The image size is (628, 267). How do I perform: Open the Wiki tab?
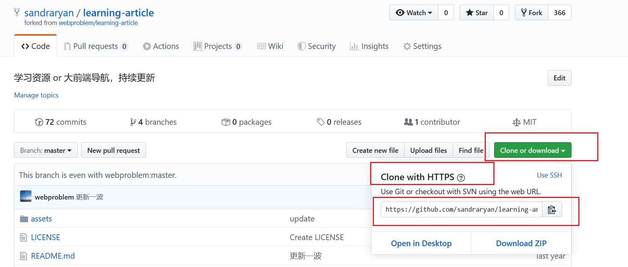tap(270, 46)
